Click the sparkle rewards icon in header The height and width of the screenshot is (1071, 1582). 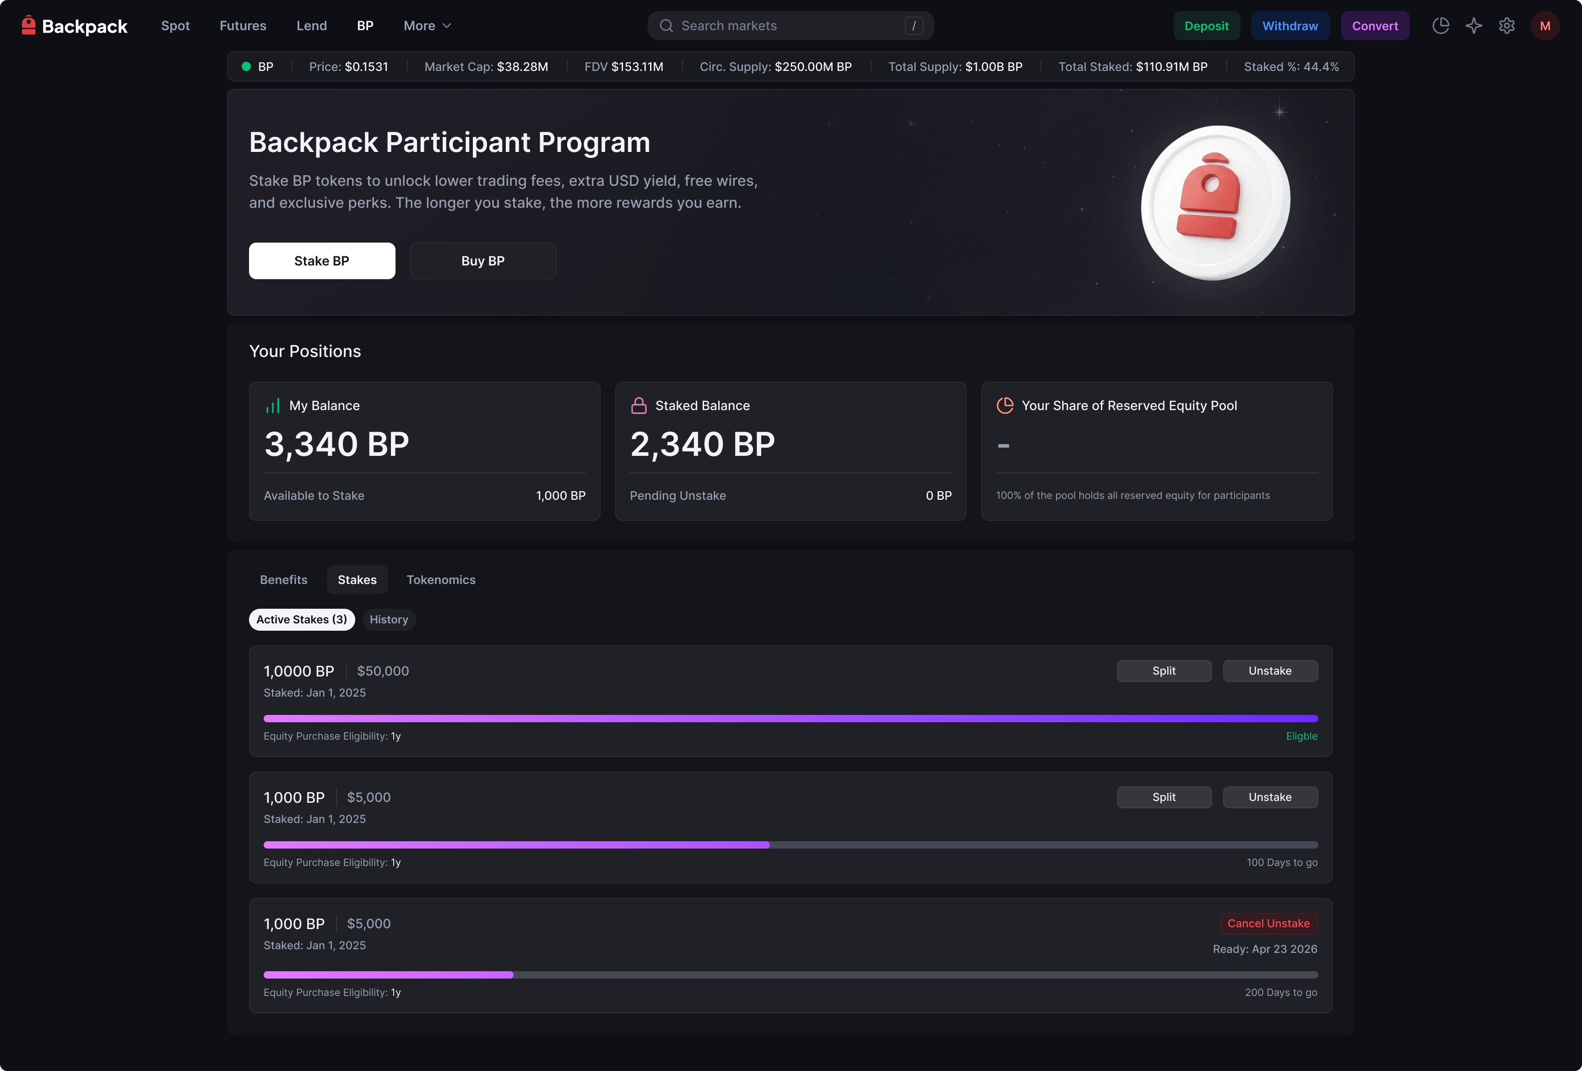(x=1474, y=26)
